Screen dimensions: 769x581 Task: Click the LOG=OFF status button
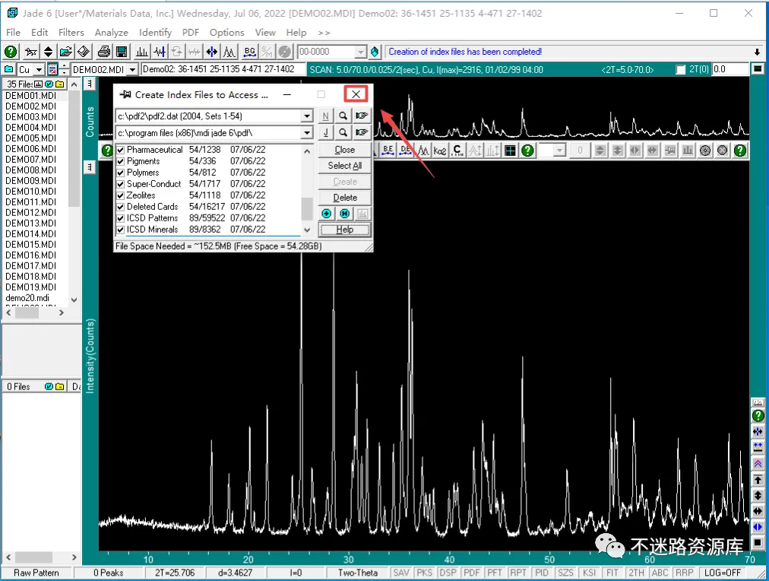723,573
